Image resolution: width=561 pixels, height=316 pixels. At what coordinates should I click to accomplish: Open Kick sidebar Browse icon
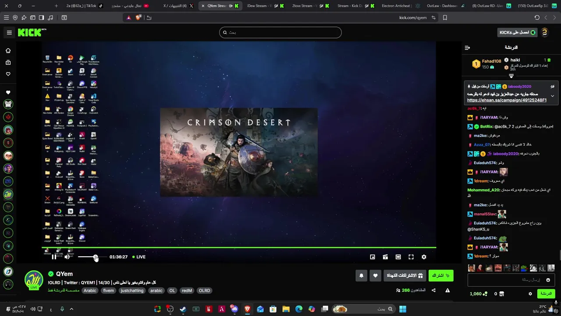8,62
